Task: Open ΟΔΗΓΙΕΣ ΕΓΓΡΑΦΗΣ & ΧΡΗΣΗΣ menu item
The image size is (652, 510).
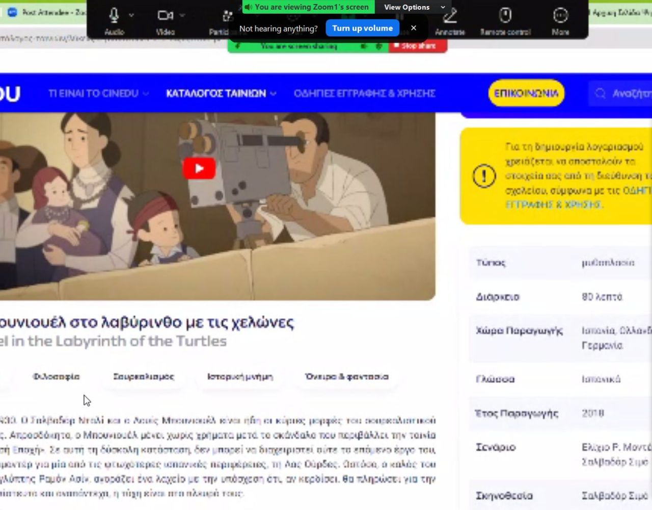Action: tap(364, 93)
